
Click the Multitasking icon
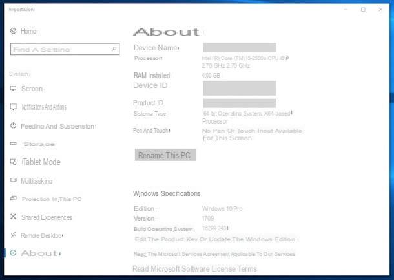(x=14, y=180)
